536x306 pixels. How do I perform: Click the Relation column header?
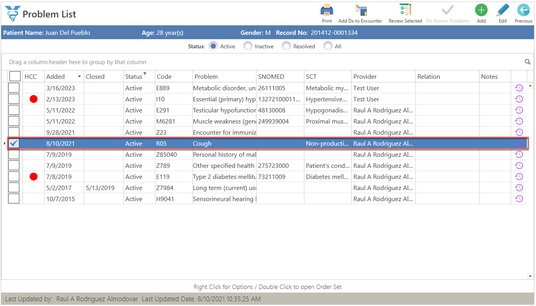pos(447,76)
